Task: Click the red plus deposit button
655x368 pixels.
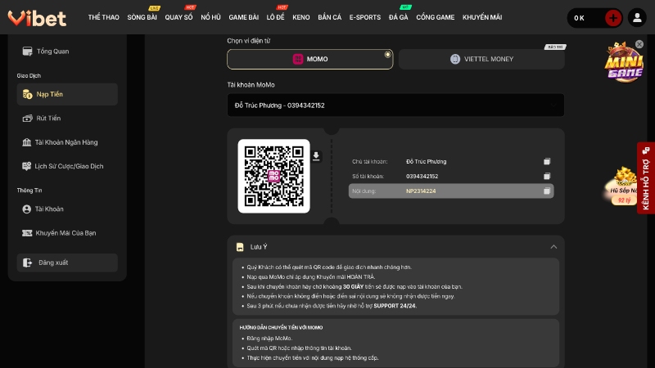Action: [612, 18]
